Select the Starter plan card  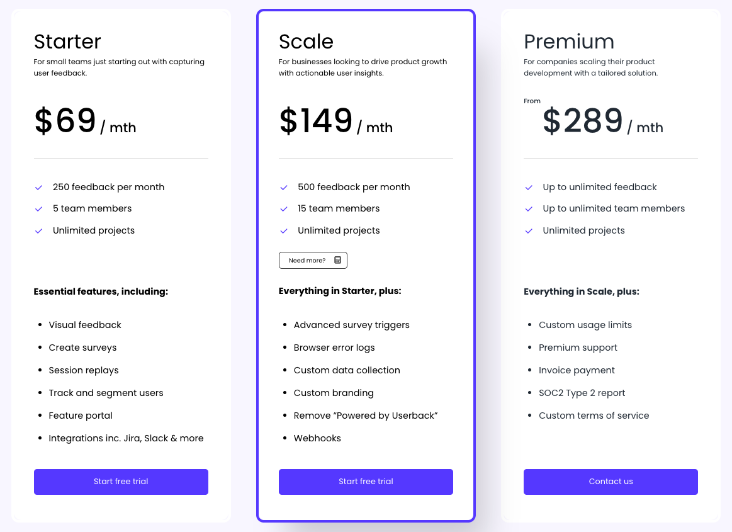point(121,264)
